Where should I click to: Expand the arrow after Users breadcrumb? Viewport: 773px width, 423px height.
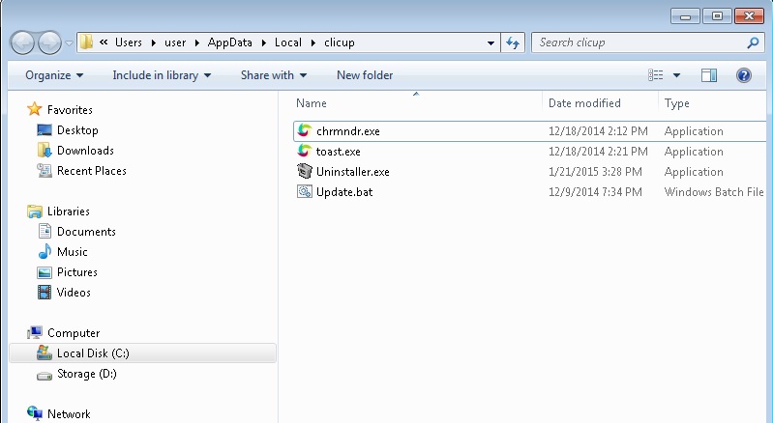[153, 42]
